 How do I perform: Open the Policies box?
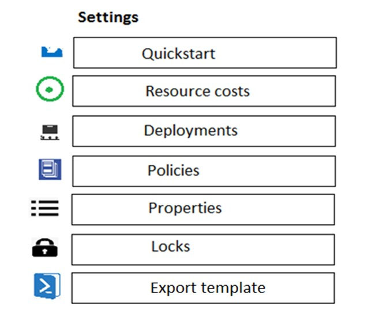(x=204, y=171)
